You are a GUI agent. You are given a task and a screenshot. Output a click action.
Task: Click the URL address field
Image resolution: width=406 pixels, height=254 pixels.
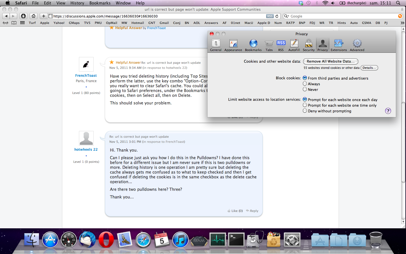pos(164,16)
